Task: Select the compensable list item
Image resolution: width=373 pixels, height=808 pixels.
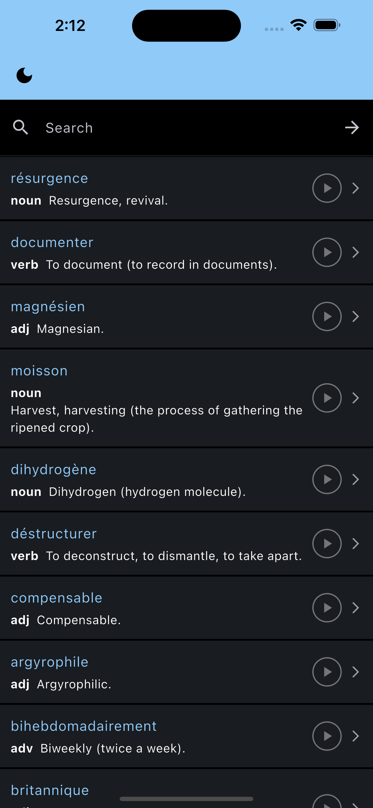Action: click(x=186, y=608)
